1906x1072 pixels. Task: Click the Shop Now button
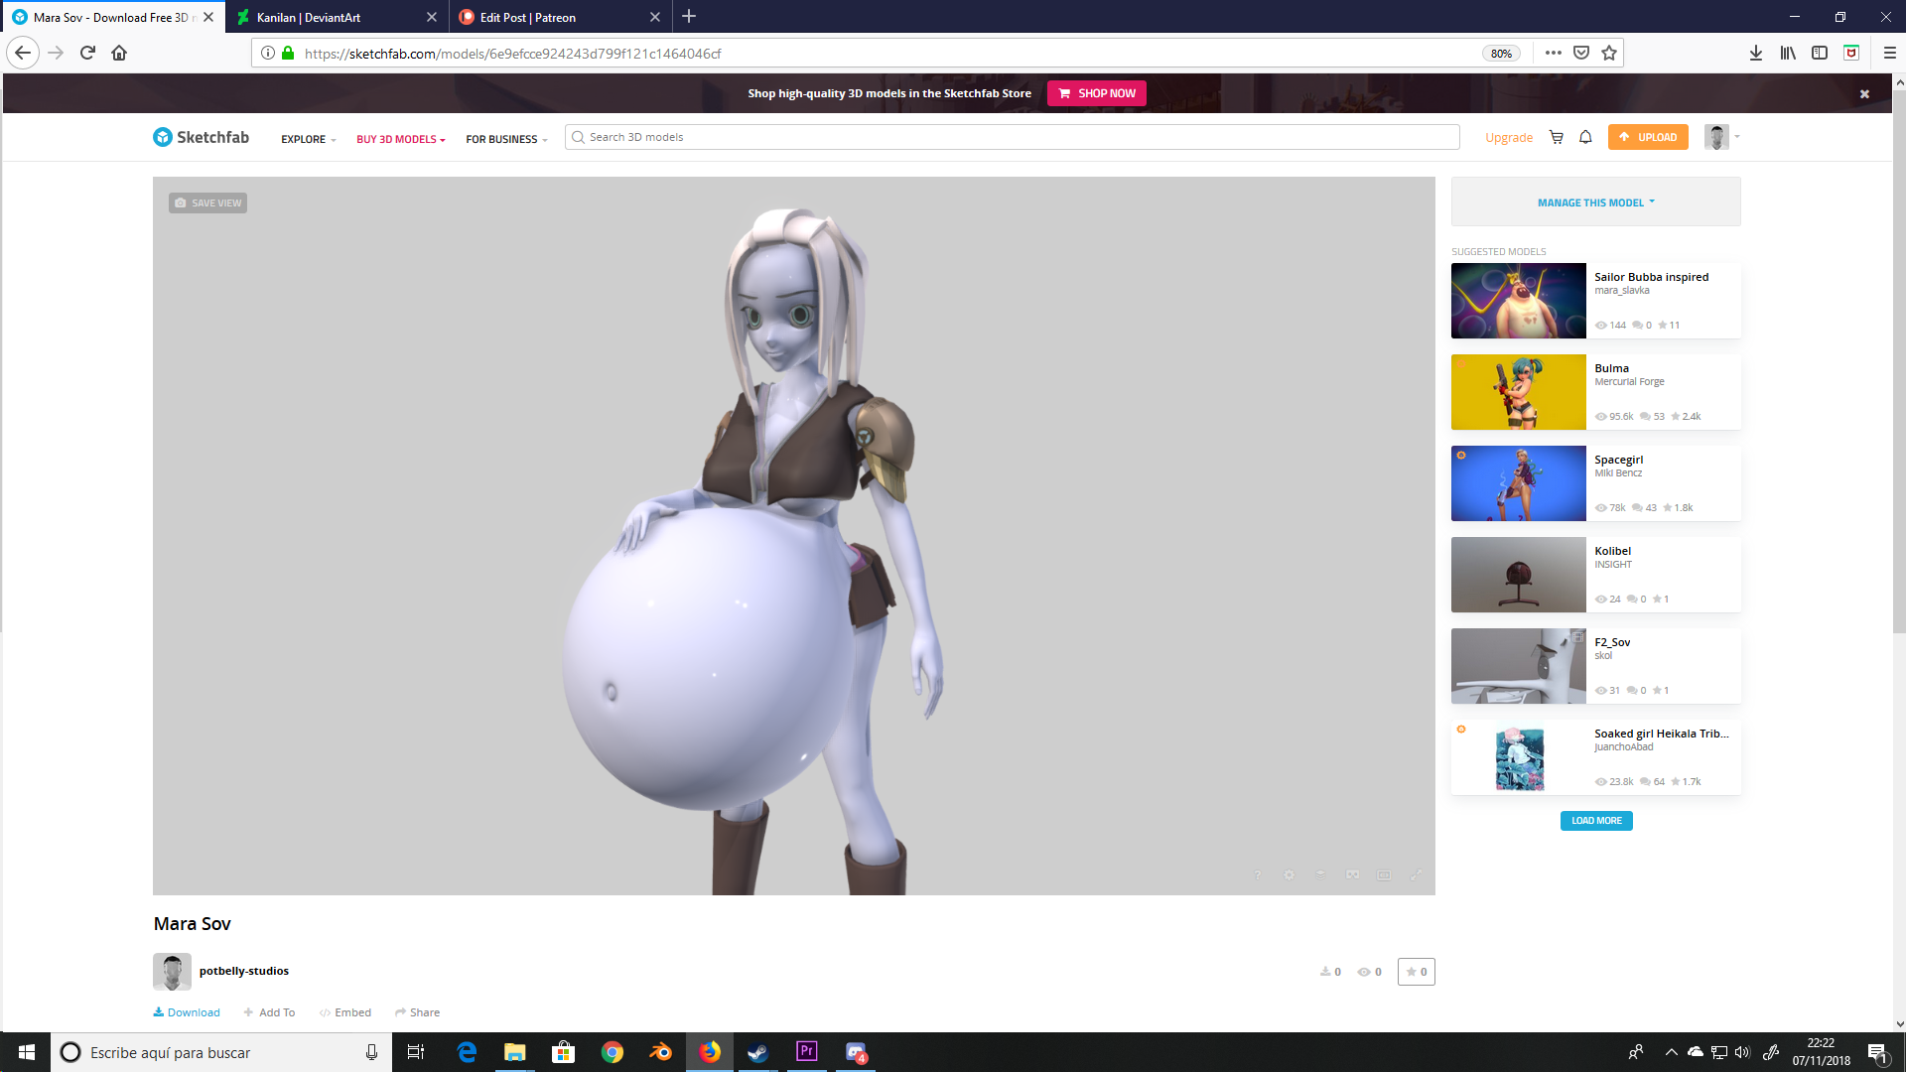pyautogui.click(x=1097, y=93)
